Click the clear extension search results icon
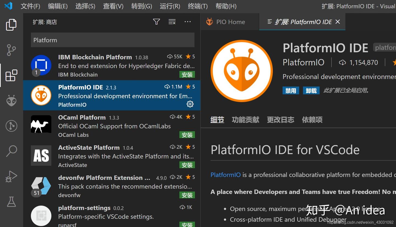 pos(172,22)
